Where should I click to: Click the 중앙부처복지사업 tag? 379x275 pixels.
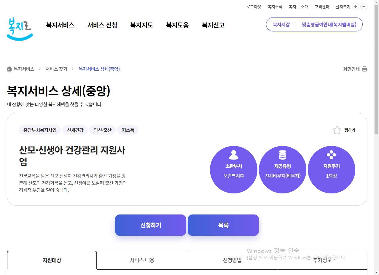tap(40, 130)
